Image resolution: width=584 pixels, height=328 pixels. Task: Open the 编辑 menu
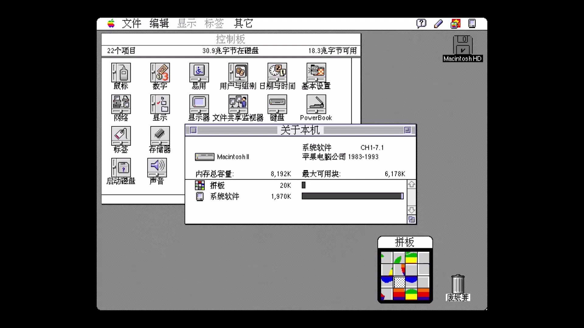pos(159,23)
